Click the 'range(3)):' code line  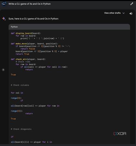(17, 111)
